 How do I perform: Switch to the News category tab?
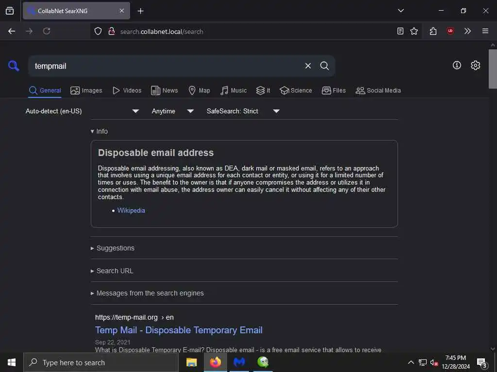point(164,91)
